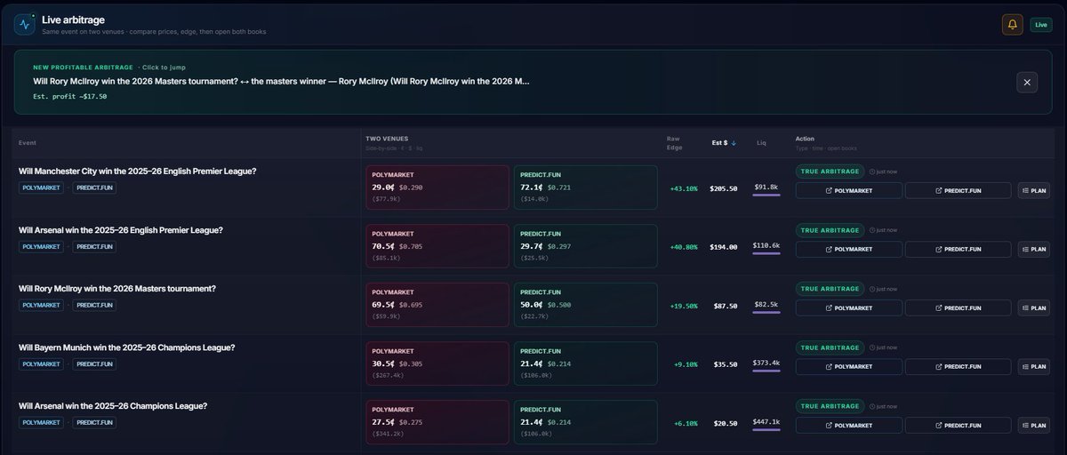The width and height of the screenshot is (1067, 455).
Task: Open Predict.fun book for Rory McIlroy Masters row
Action: (958, 307)
